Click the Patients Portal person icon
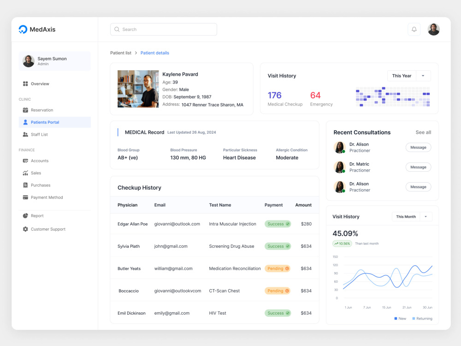The image size is (461, 346). click(25, 122)
